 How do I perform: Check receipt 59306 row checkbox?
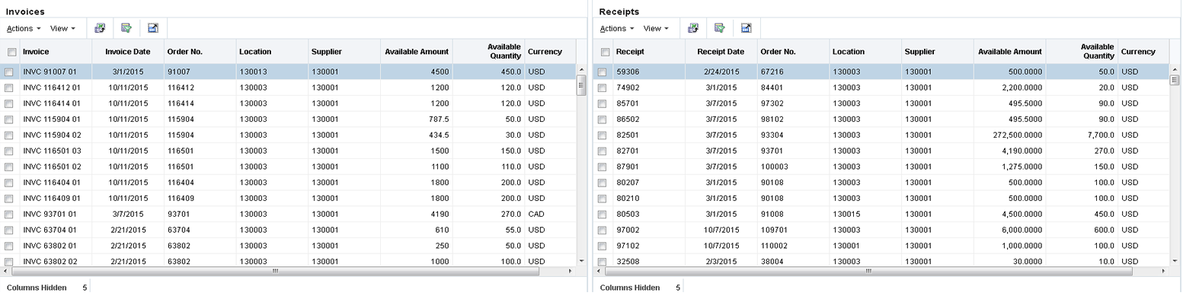tap(603, 72)
